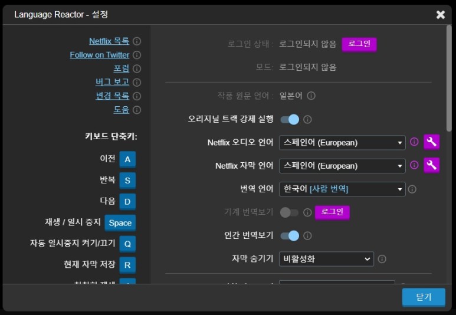Open Netflix 목록 link
The width and height of the screenshot is (456, 315).
109,41
